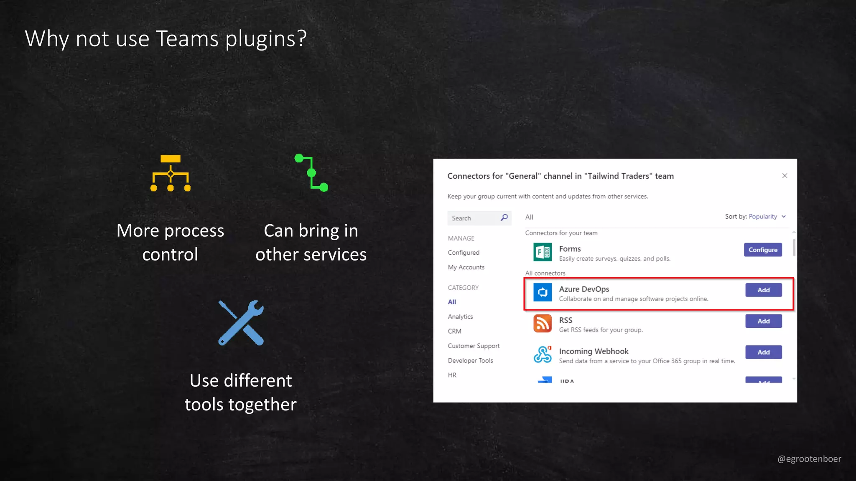Screen dimensions: 856x481
Task: Configure the Forms connector
Action: pyautogui.click(x=763, y=250)
